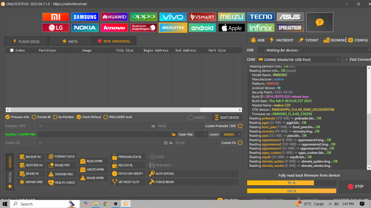Open Google Chrome from the taskbar

(x=105, y=204)
